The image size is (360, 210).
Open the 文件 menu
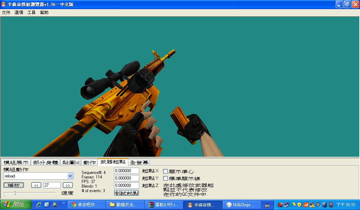(x=6, y=13)
